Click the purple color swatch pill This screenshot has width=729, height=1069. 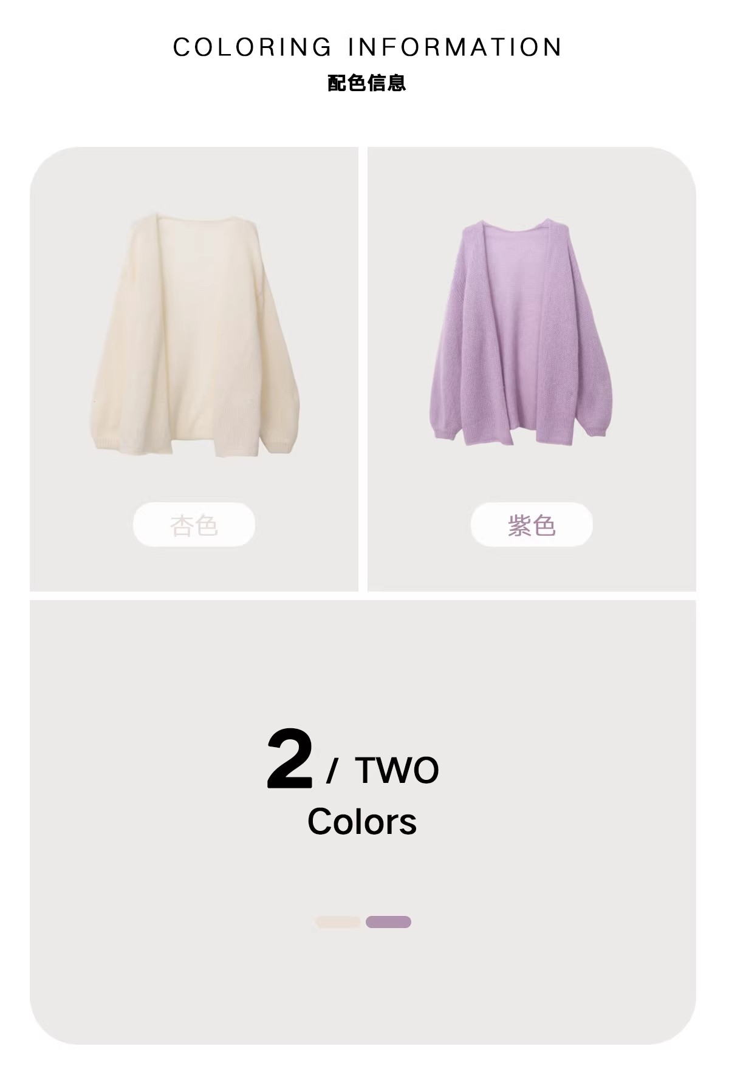pos(388,922)
